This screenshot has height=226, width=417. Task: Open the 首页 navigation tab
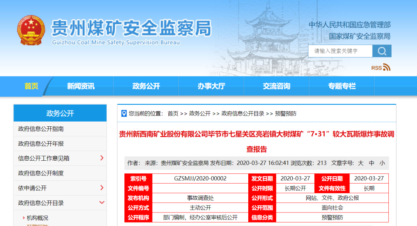click(x=31, y=86)
